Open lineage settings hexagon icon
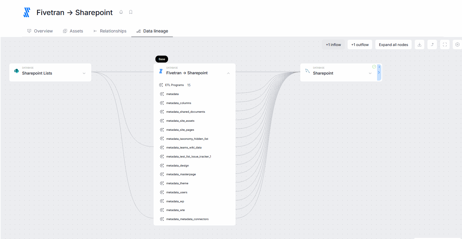 click(457, 45)
